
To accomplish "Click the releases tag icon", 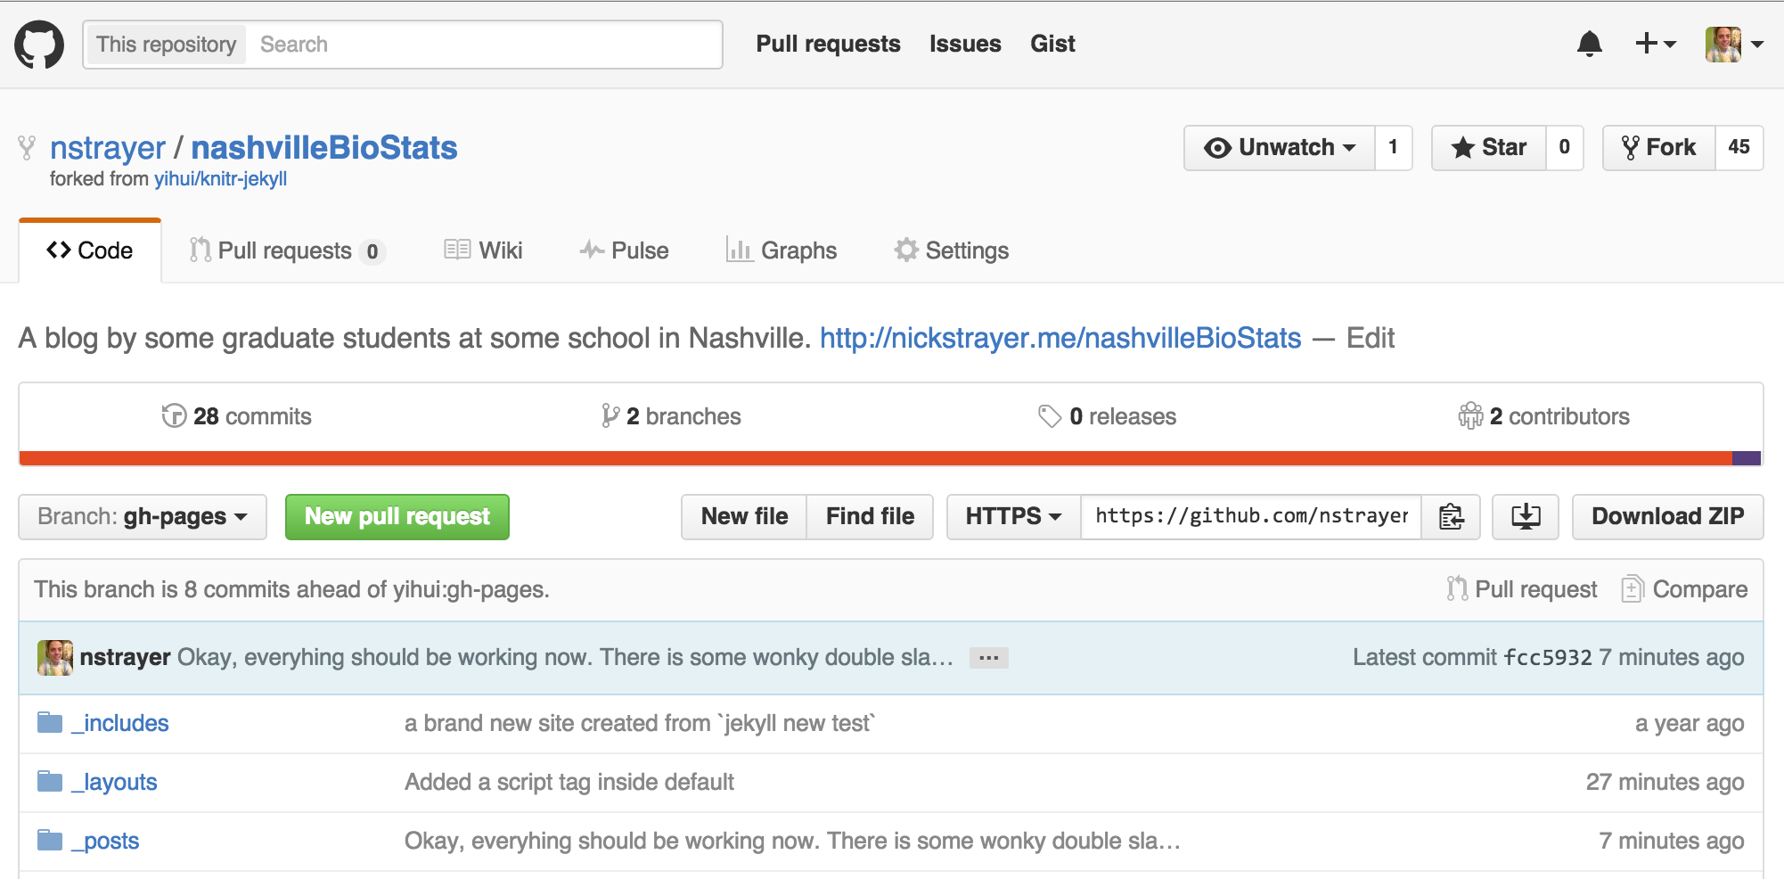I will (x=1050, y=416).
